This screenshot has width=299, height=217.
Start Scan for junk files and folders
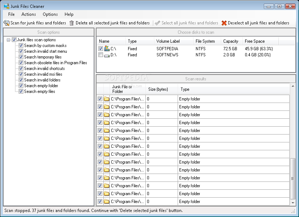35,23
